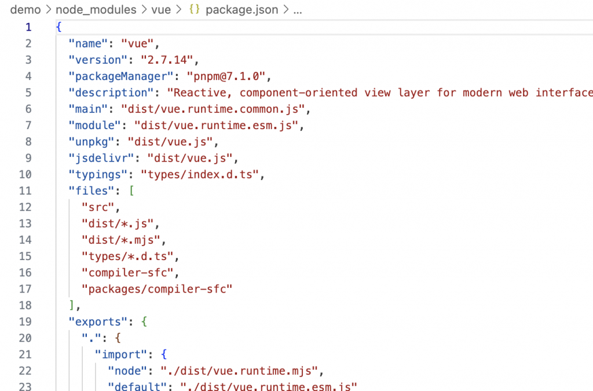The image size is (593, 391).
Task: Click the opening bracket after "files"
Action: point(131,191)
